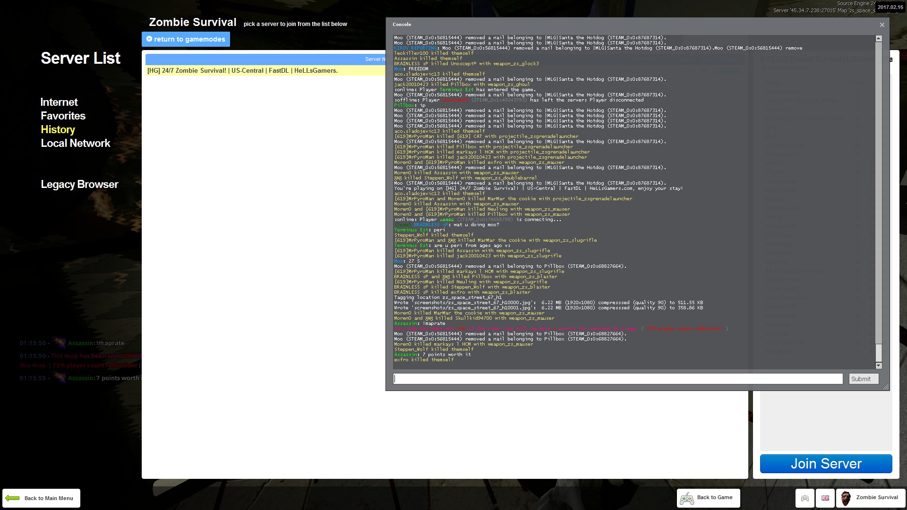Click the console resize grip corner
This screenshot has width=907, height=510.
pos(886,387)
